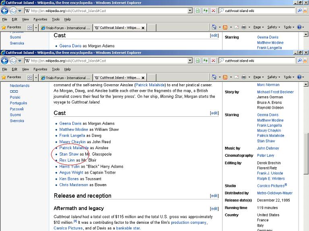
Task: Switch to the Nederlands language version
Action: coord(19,86)
